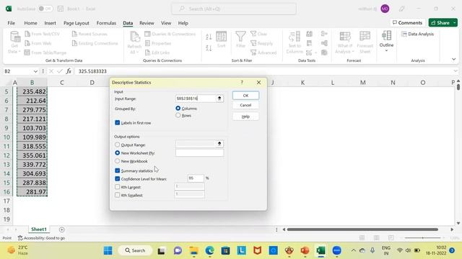
Task: Cancel the Descriptive Statistics dialog
Action: click(x=245, y=105)
